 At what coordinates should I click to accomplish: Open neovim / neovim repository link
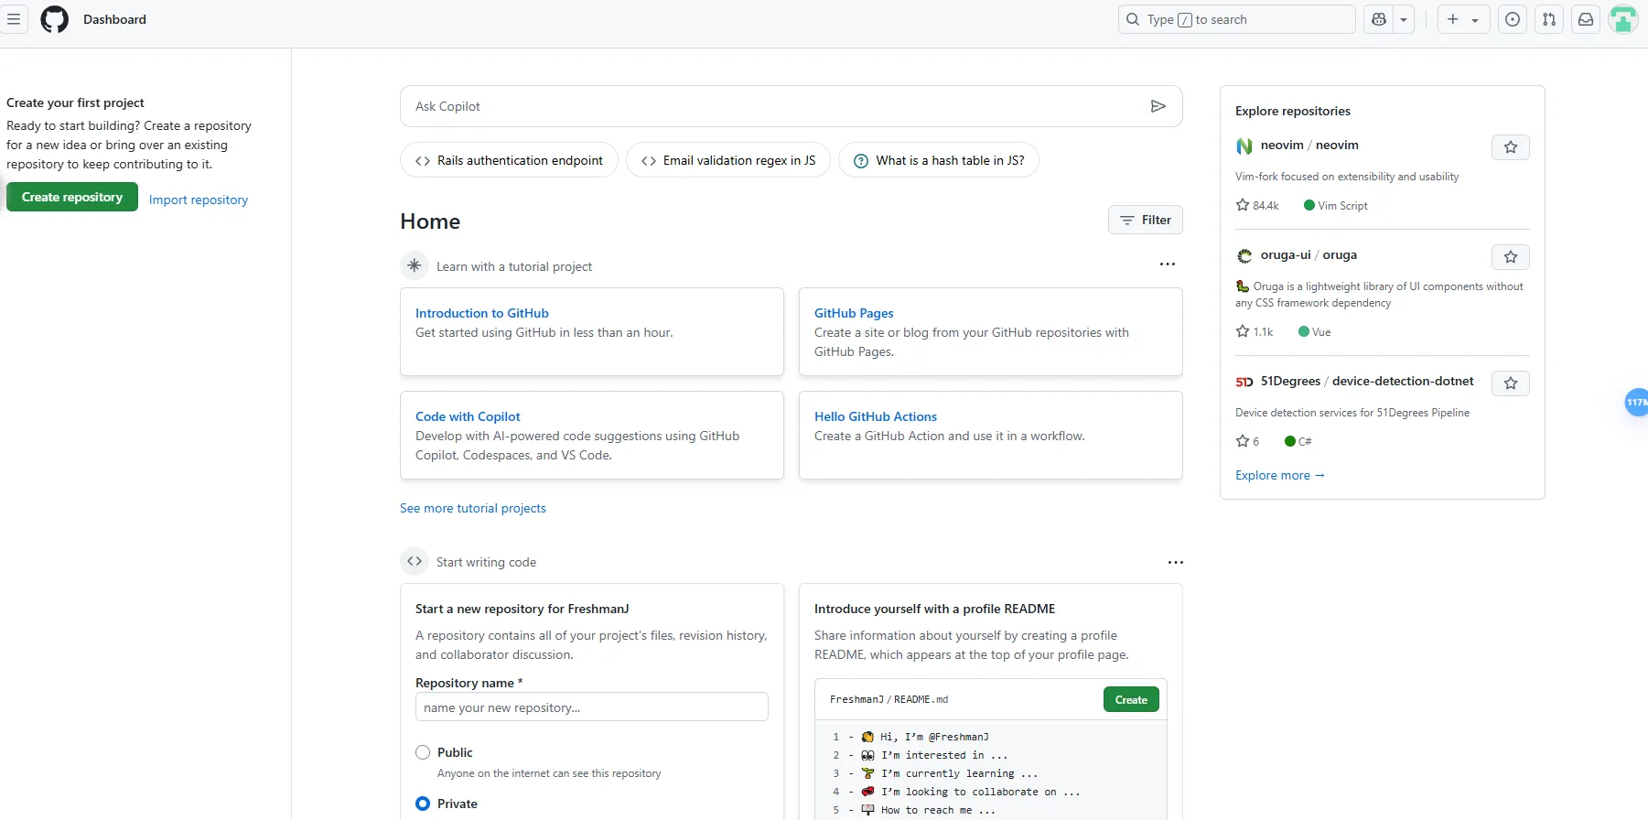(1309, 145)
